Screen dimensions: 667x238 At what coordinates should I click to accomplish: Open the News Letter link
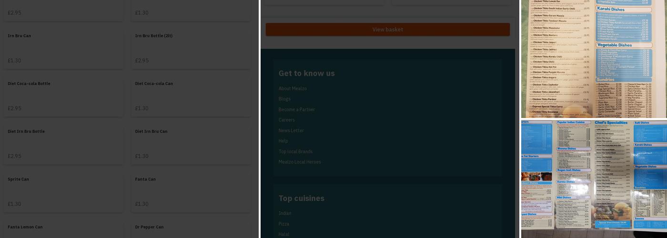[291, 130]
